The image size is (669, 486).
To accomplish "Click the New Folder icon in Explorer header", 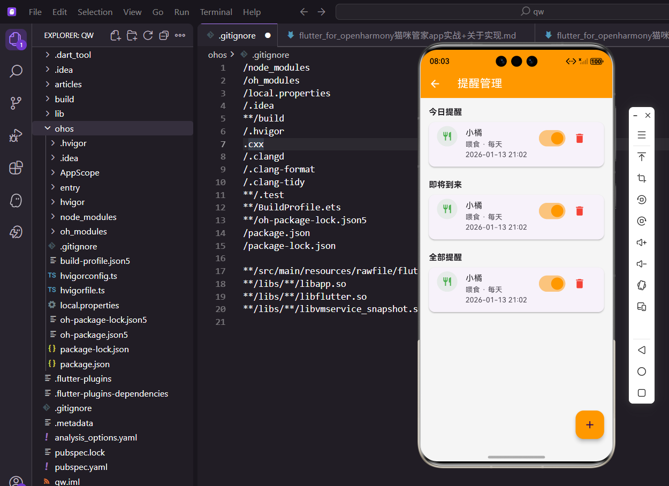I will coord(132,35).
